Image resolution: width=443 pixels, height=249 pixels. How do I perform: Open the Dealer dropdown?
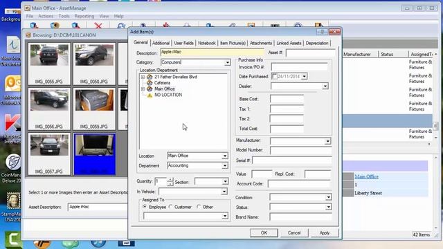pyautogui.click(x=325, y=86)
